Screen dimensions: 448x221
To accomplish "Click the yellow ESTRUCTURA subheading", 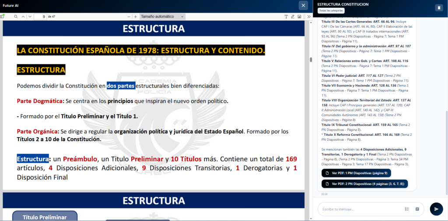I will pyautogui.click(x=41, y=70).
